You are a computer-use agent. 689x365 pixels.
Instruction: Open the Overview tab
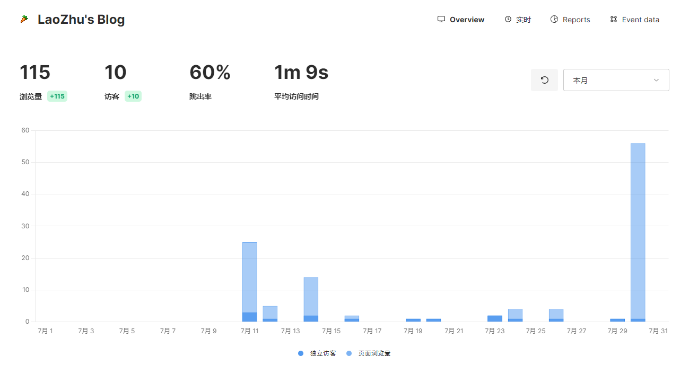(461, 20)
